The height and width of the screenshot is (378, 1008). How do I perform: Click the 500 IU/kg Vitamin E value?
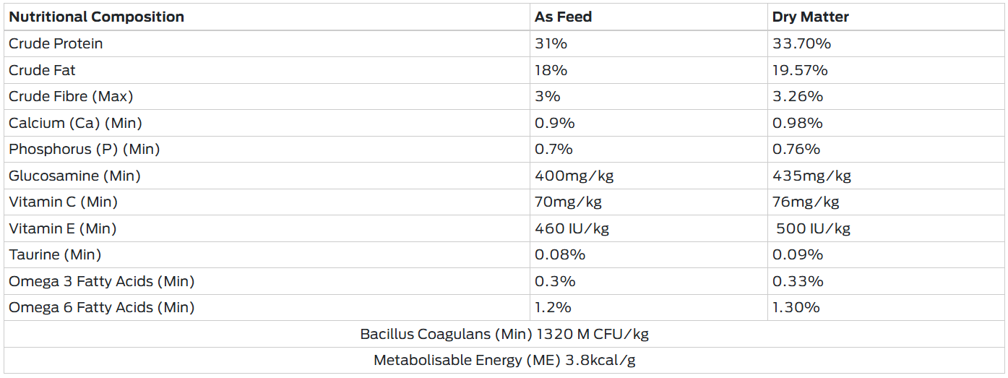[813, 228]
